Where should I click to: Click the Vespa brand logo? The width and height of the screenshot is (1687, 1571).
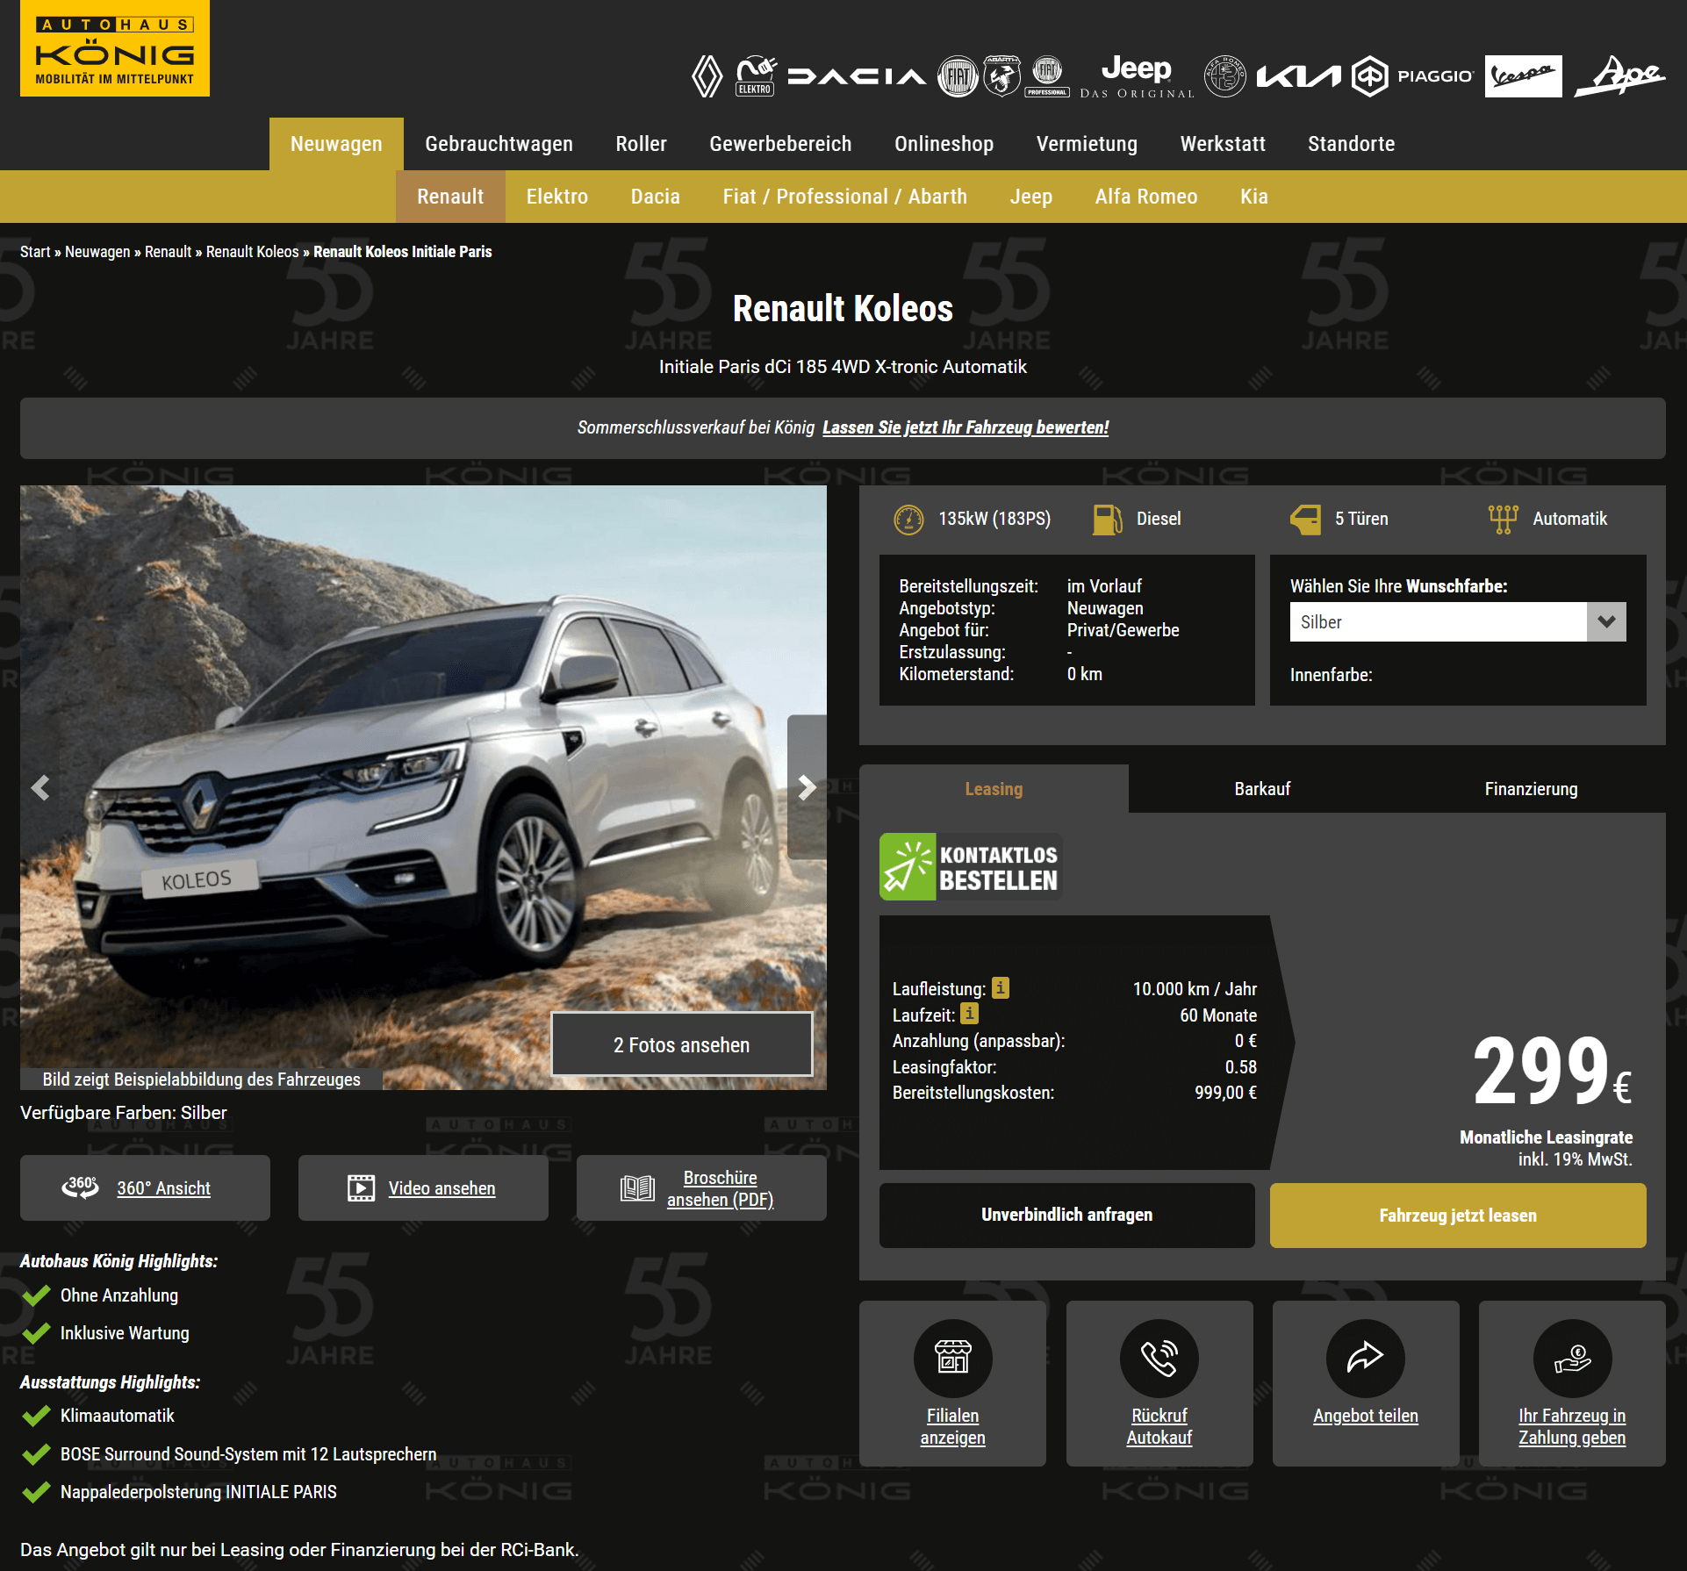[x=1524, y=76]
